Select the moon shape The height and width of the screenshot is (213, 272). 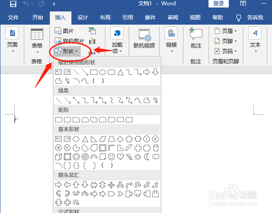tap(147, 157)
